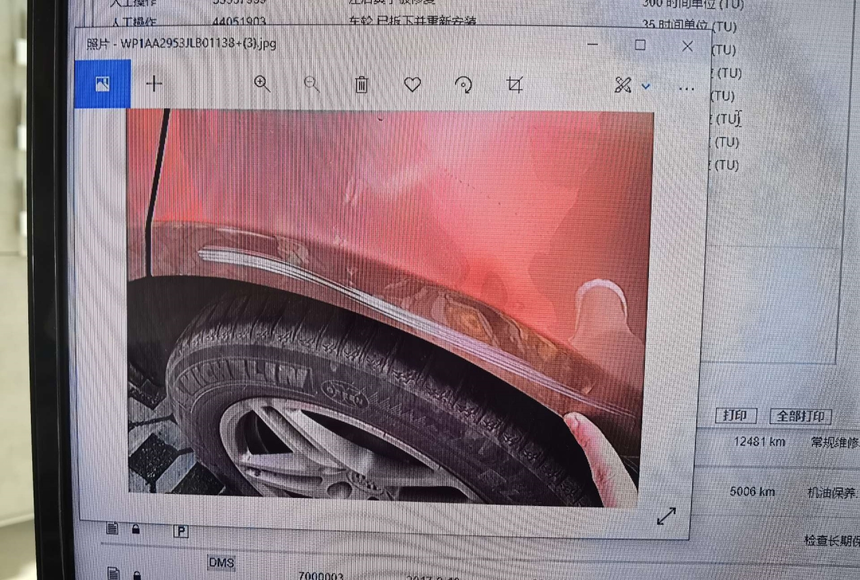Select the 机油保养 entry
The width and height of the screenshot is (860, 580).
(x=833, y=493)
